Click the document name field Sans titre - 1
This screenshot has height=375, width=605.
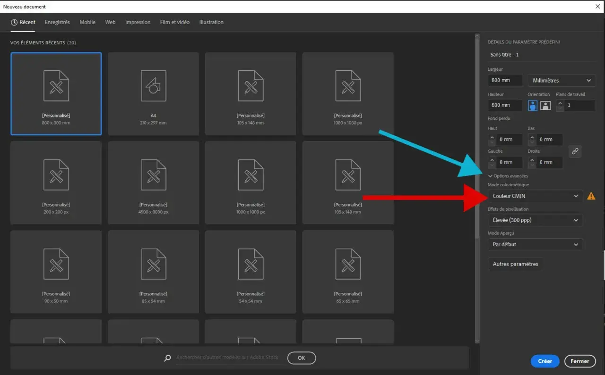541,55
